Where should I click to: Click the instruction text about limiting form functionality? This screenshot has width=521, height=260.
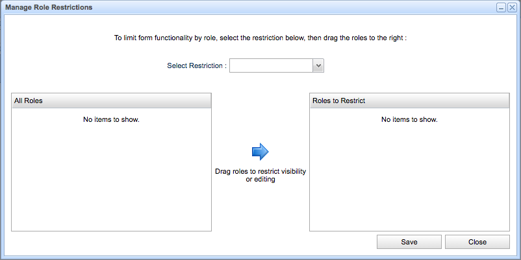pyautogui.click(x=260, y=38)
